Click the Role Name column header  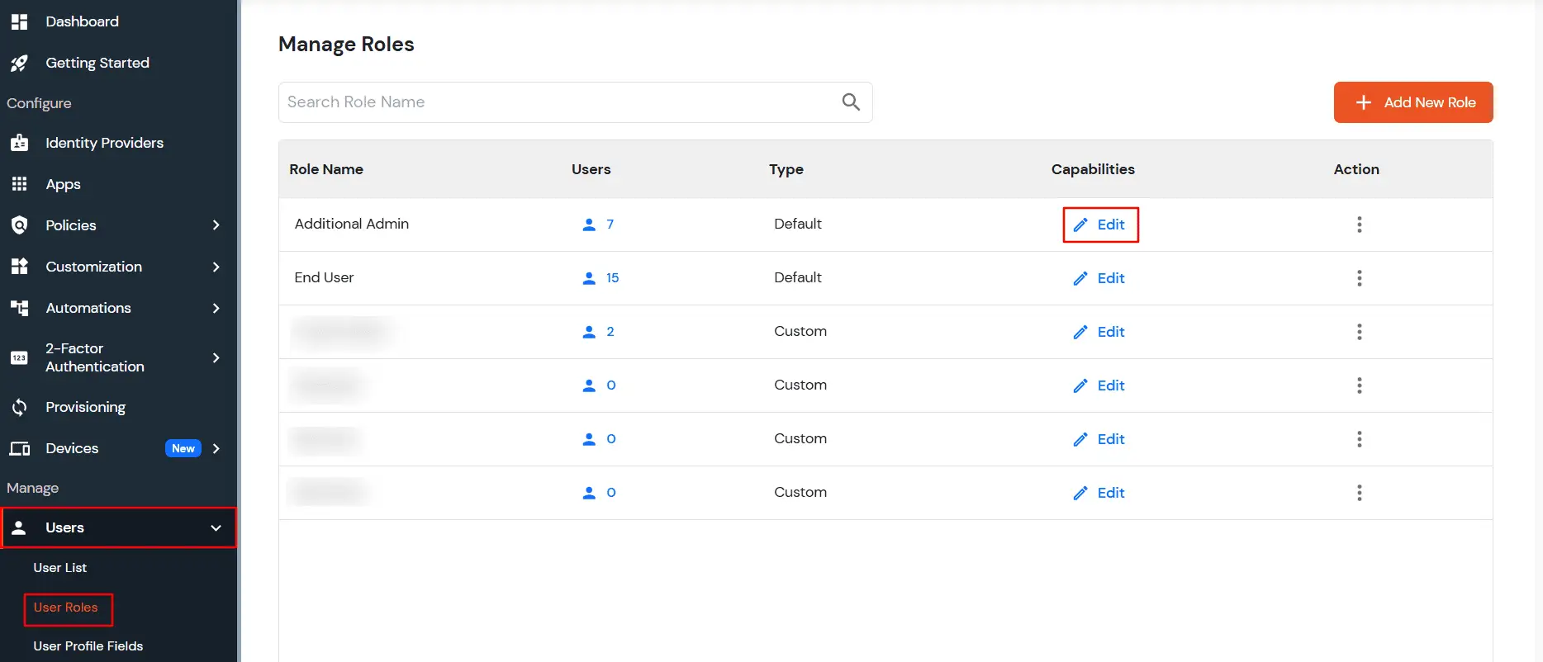click(326, 169)
